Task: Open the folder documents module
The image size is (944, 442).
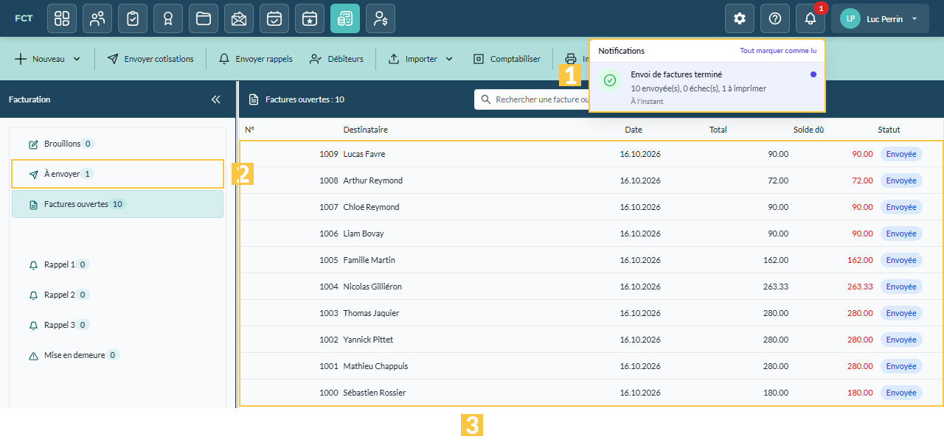Action: [204, 18]
